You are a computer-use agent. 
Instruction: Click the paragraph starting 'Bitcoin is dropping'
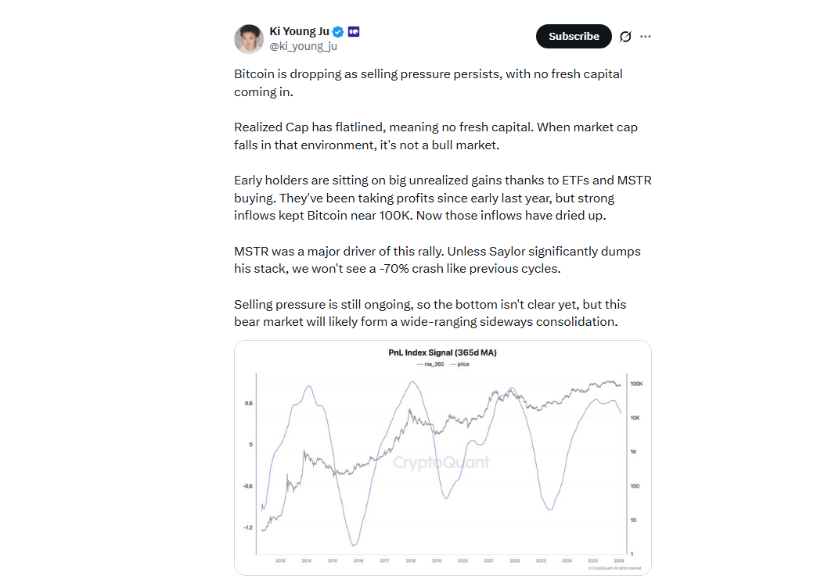pos(428,83)
